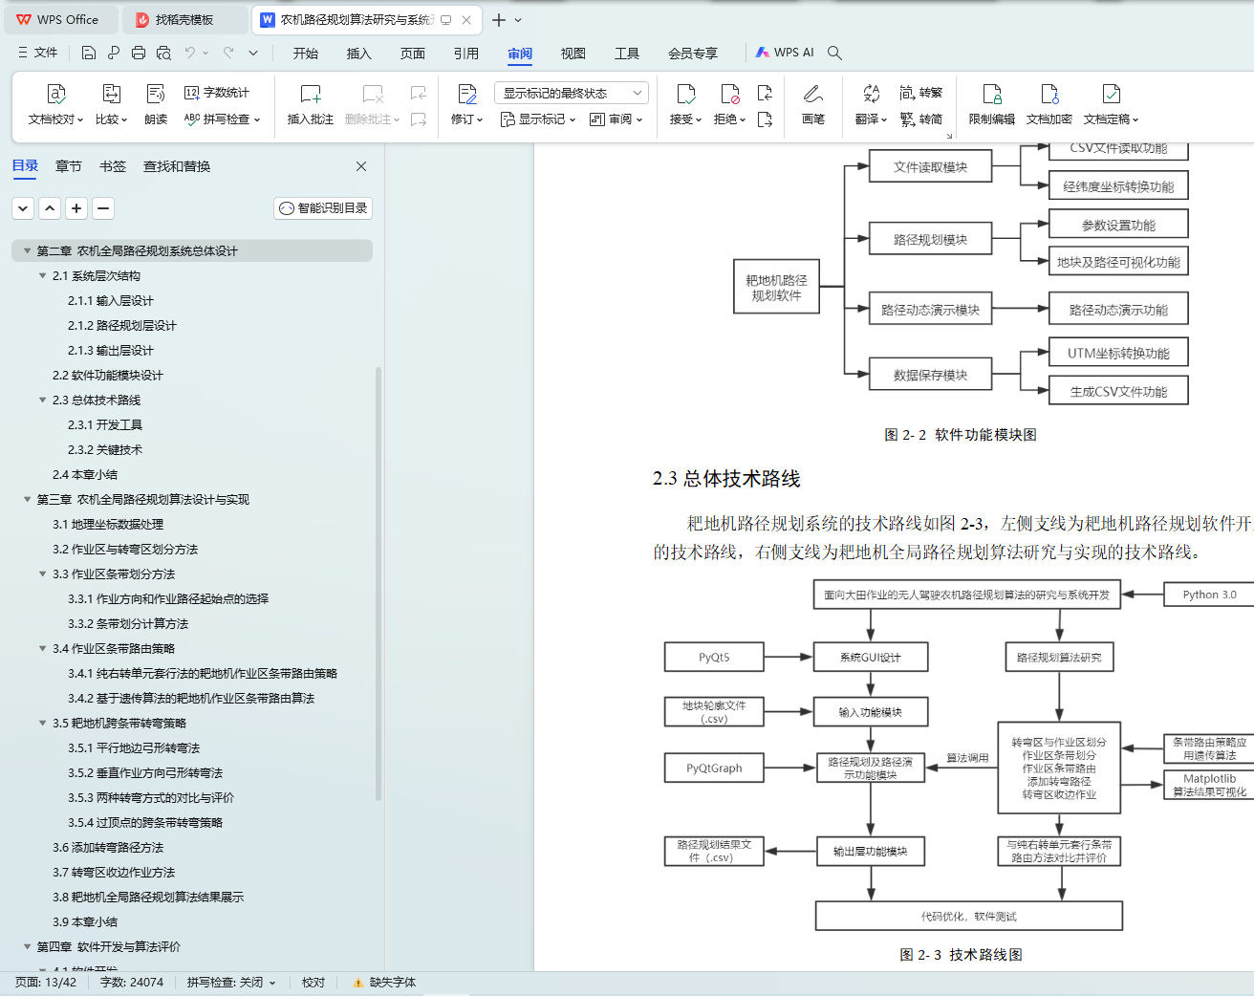The width and height of the screenshot is (1254, 996).
Task: Go to next revision icon
Action: click(x=765, y=119)
